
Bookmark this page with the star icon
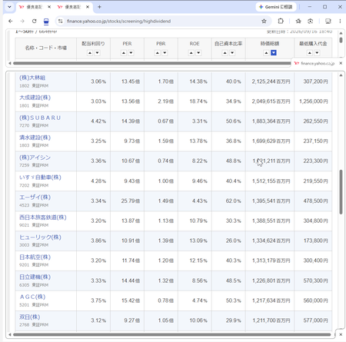(x=264, y=22)
